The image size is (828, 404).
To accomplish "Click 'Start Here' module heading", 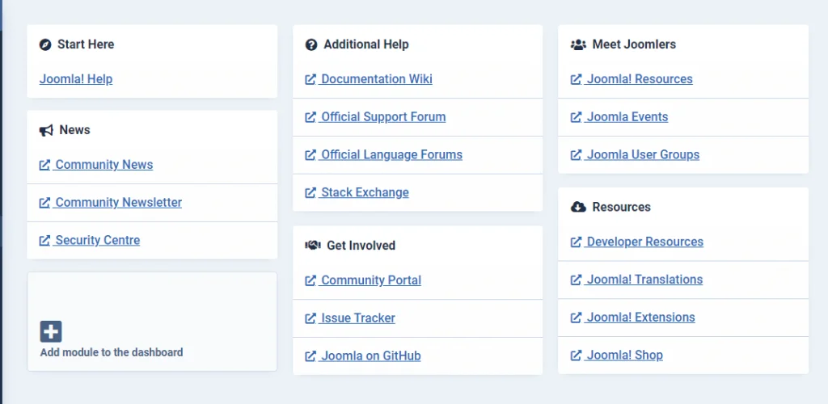I will point(86,44).
